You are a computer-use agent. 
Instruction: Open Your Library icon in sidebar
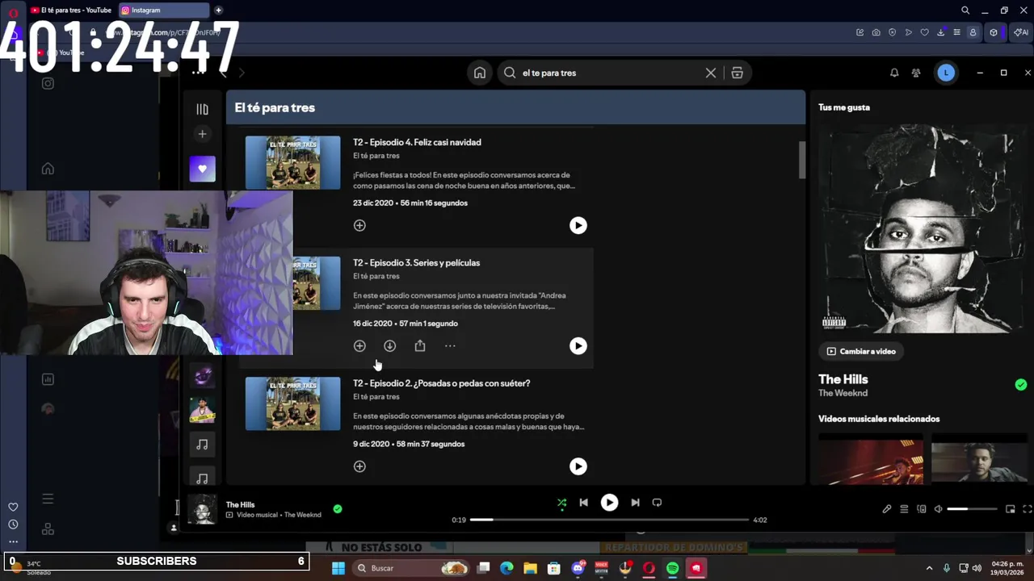coord(202,109)
